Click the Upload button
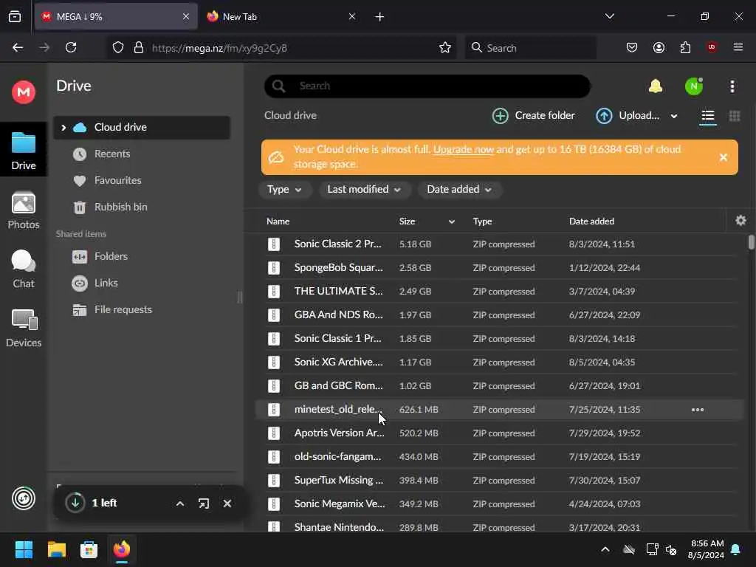 pos(628,116)
